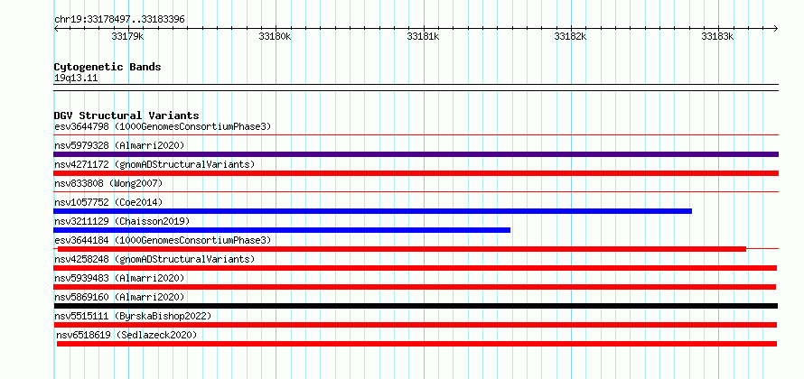Click the esv3644798 variant label
The image size is (804, 379).
(x=163, y=126)
